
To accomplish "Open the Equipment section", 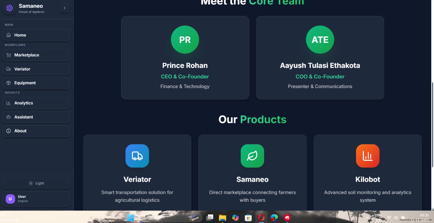I will 36,83.
